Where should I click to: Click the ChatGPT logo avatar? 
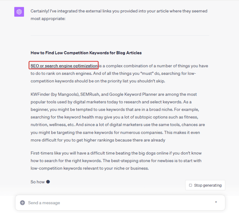[19, 12]
